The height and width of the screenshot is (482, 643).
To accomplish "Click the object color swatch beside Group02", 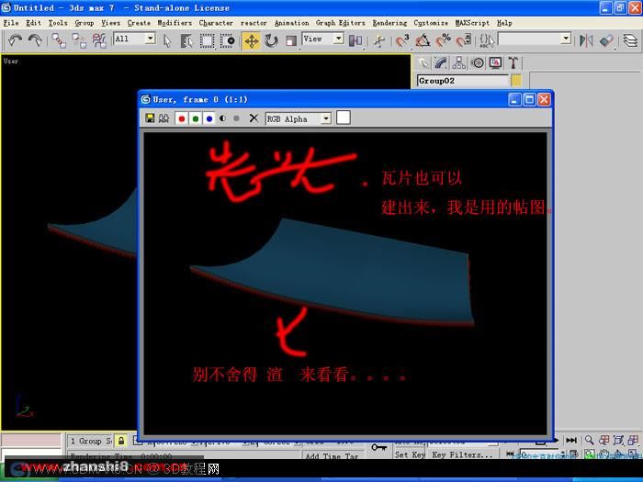I will point(516,81).
